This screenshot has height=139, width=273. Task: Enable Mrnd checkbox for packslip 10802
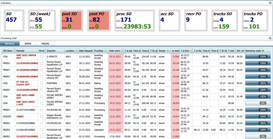point(41,116)
